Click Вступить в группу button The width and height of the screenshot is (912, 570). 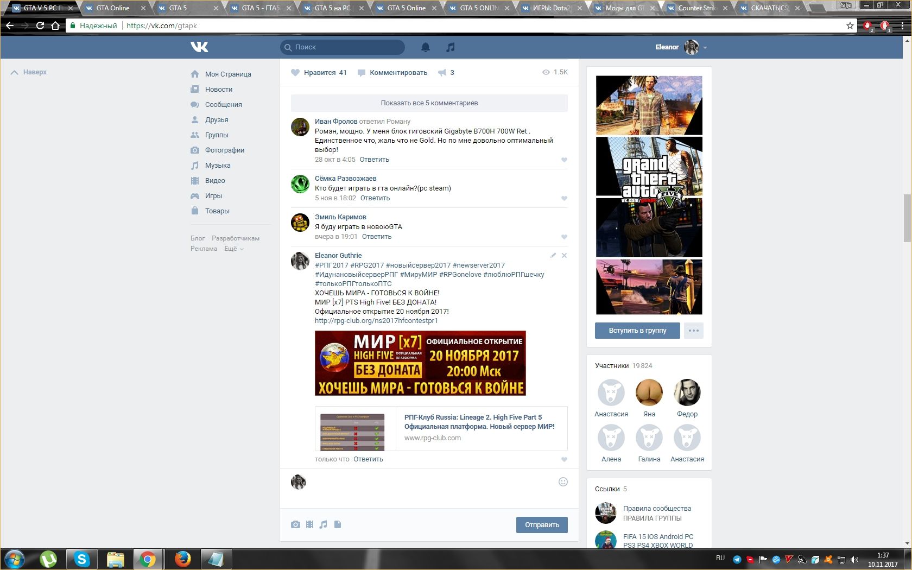[x=637, y=330]
